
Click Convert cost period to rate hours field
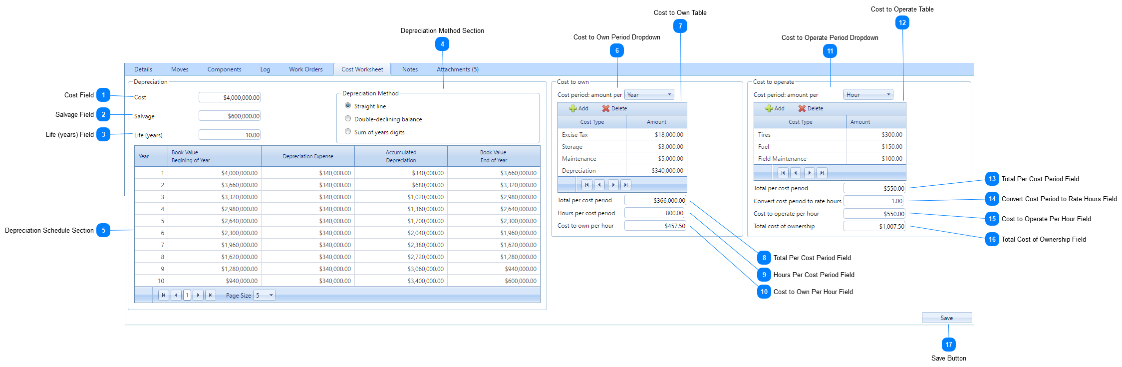[873, 201]
